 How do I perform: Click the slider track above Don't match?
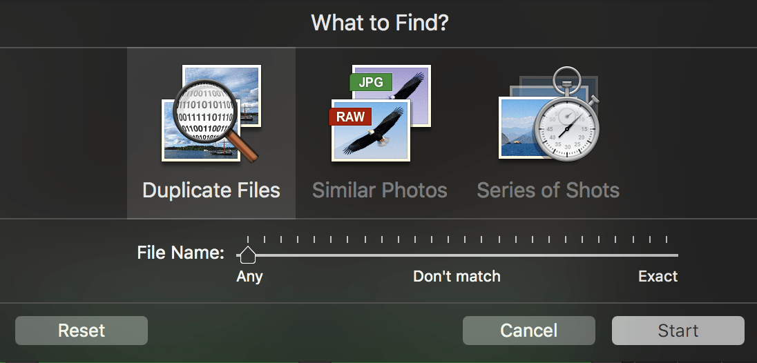click(457, 255)
